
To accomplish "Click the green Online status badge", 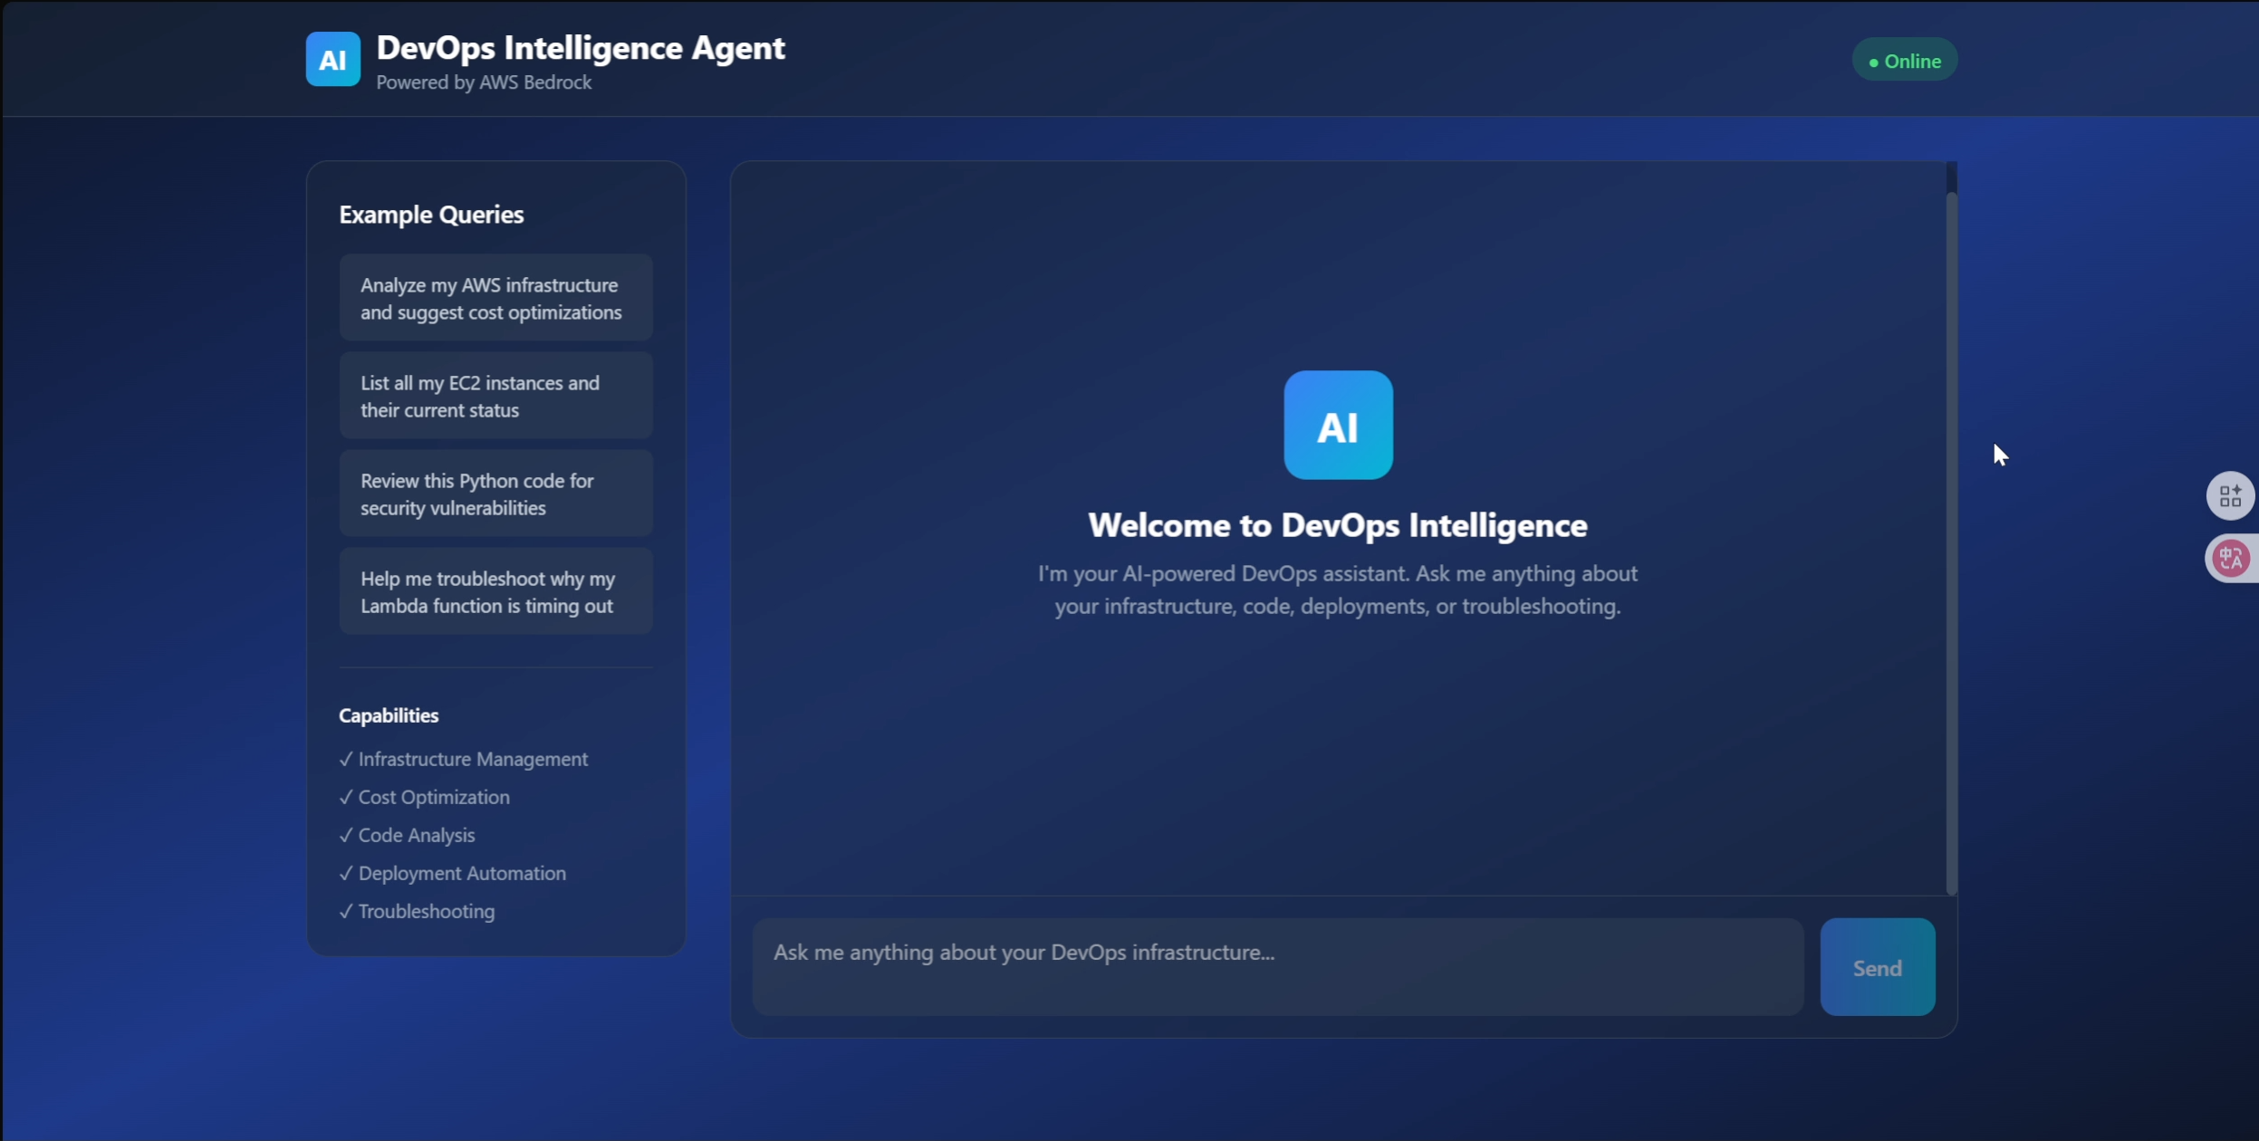I will (1904, 61).
